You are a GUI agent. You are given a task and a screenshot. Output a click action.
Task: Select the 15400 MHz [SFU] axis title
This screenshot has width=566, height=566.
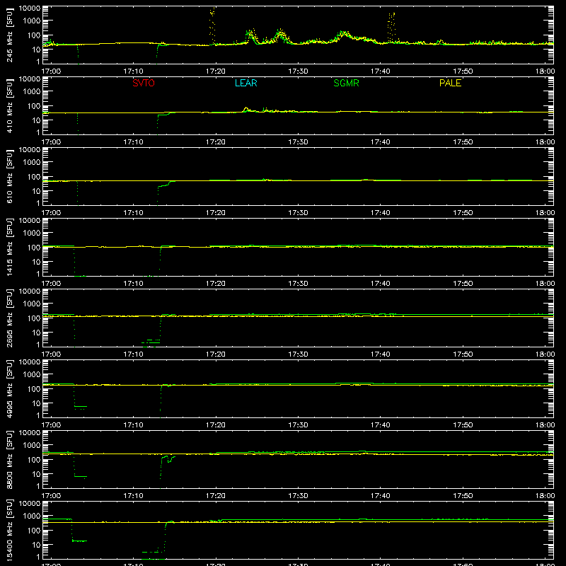tap(10, 530)
